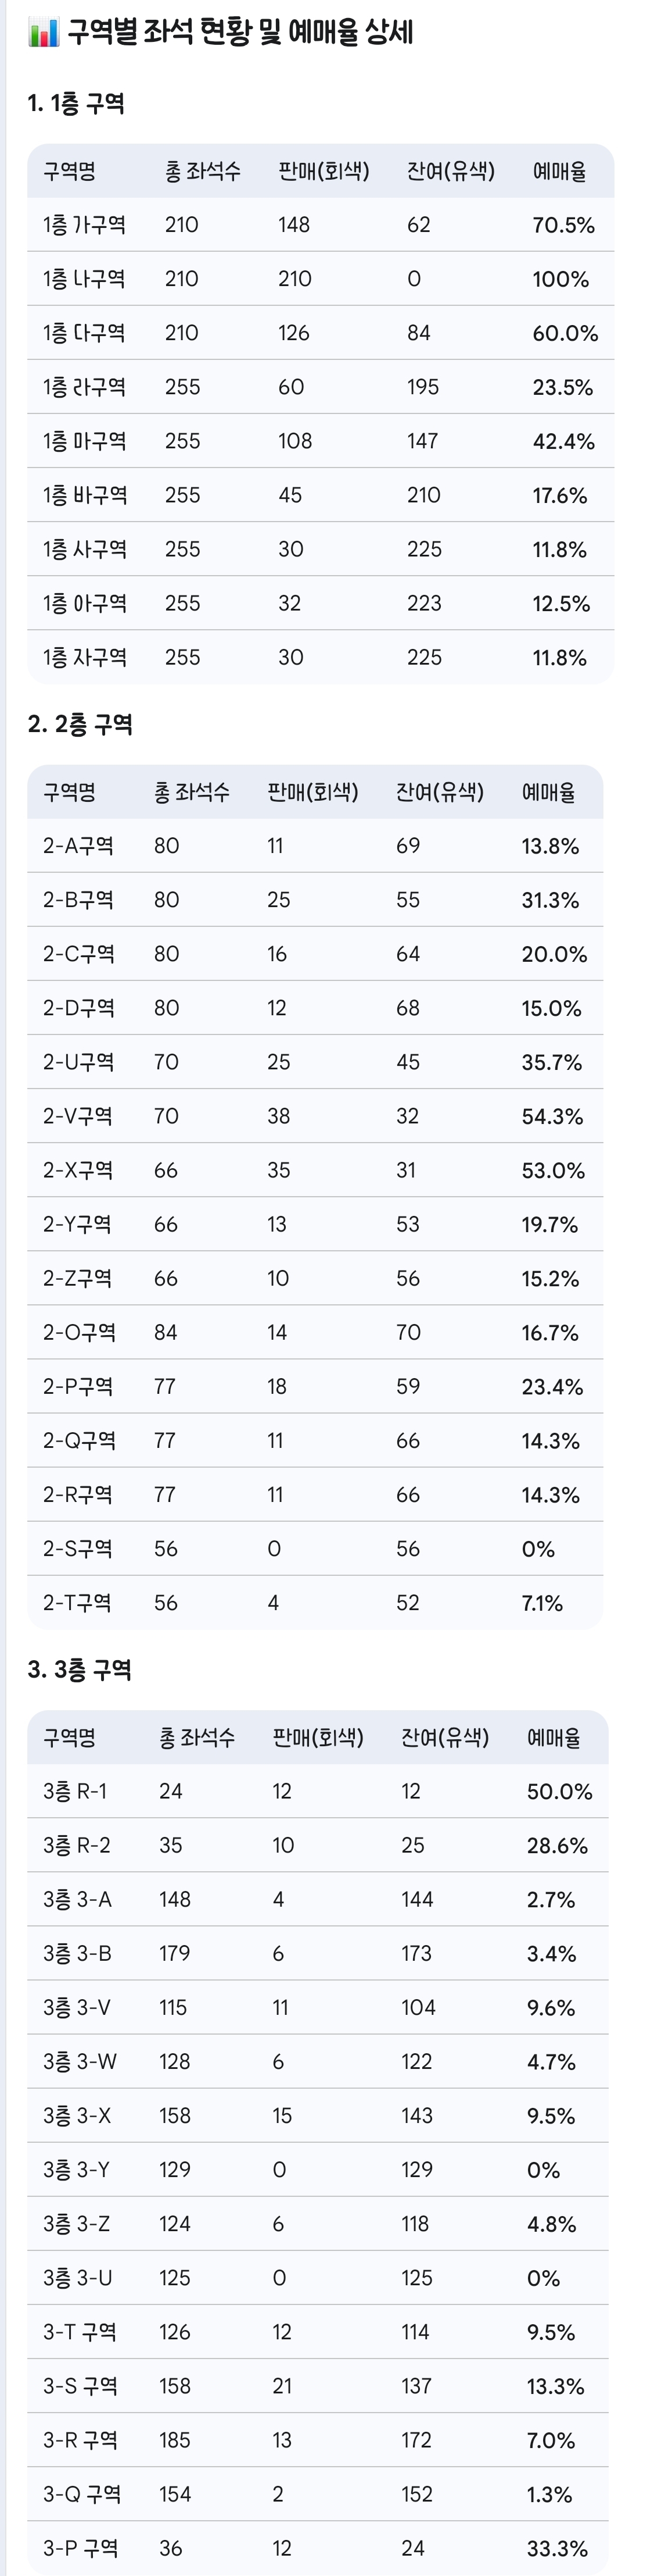
Task: Click the 1층 나구역 row label
Action: [x=84, y=279]
